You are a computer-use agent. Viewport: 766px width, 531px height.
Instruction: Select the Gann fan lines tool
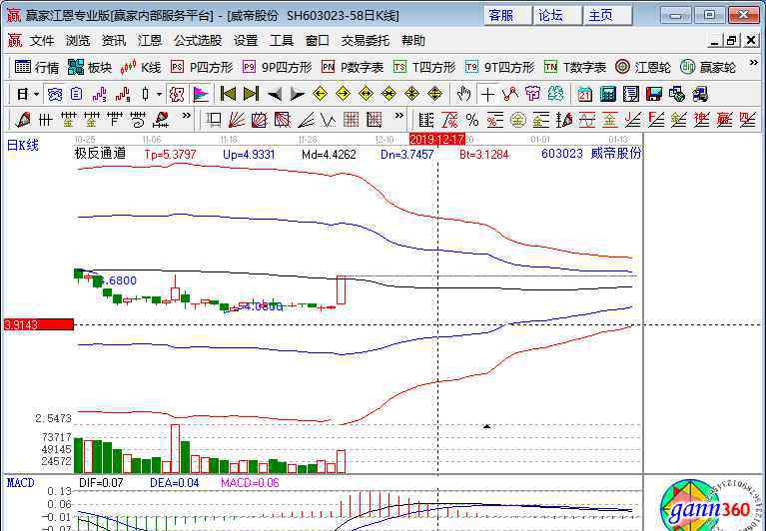(237, 120)
